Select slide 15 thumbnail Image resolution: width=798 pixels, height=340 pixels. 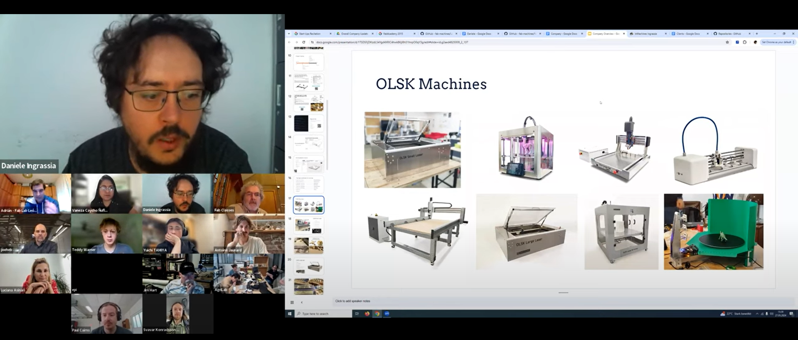click(x=308, y=164)
